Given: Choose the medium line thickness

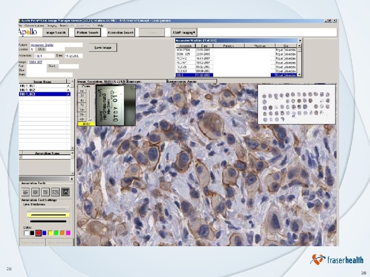Looking at the screenshot, I should [x=48, y=215].
